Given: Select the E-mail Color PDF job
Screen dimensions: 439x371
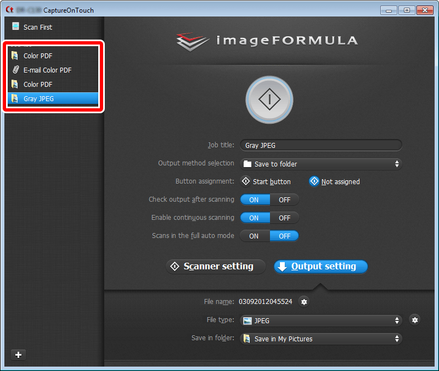Looking at the screenshot, I should (53, 70).
